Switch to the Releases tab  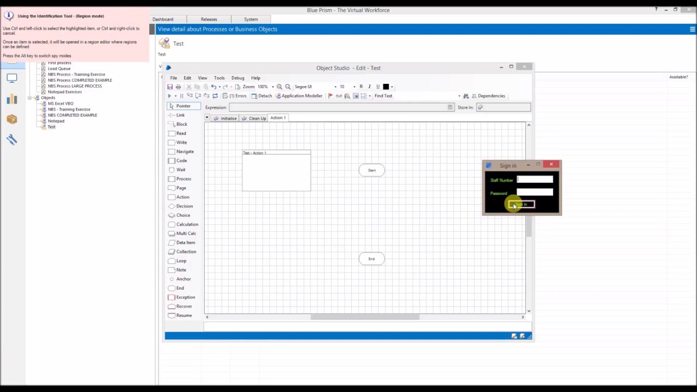tap(209, 19)
